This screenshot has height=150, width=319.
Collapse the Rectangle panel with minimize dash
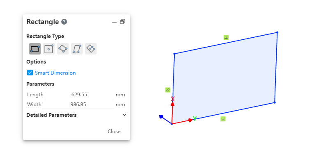[114, 22]
